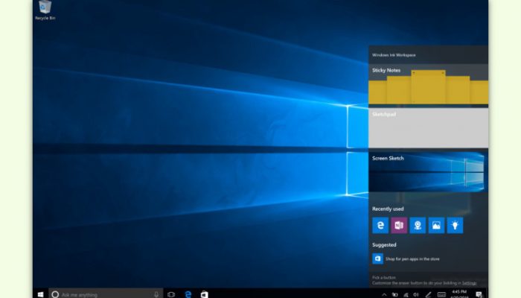The image size is (521, 298).
Task: Click the Store icon under Suggested
Action: point(378,259)
